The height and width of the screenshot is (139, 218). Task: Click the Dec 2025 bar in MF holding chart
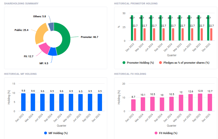[x=100, y=102]
